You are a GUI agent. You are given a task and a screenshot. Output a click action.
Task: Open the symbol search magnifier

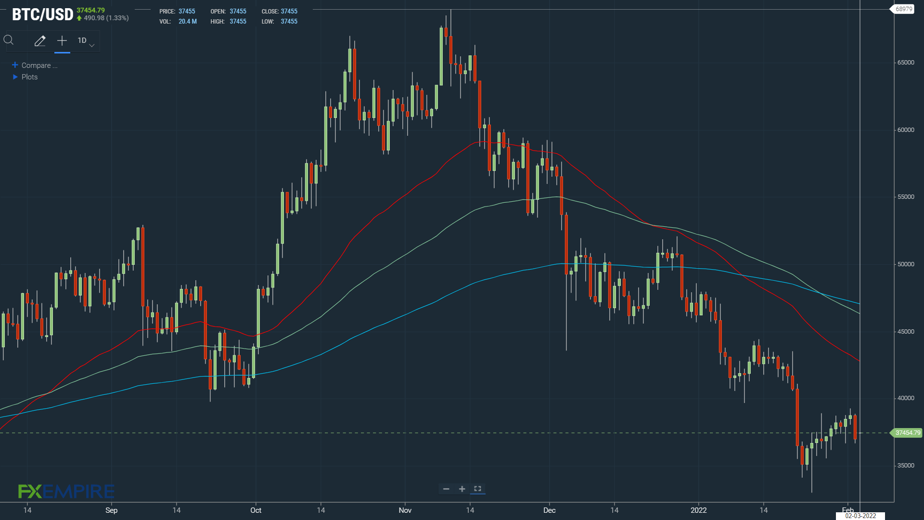coord(9,40)
